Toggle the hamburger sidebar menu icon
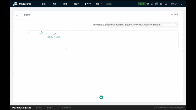Image resolution: width=196 pixels, height=110 pixels. point(17,16)
